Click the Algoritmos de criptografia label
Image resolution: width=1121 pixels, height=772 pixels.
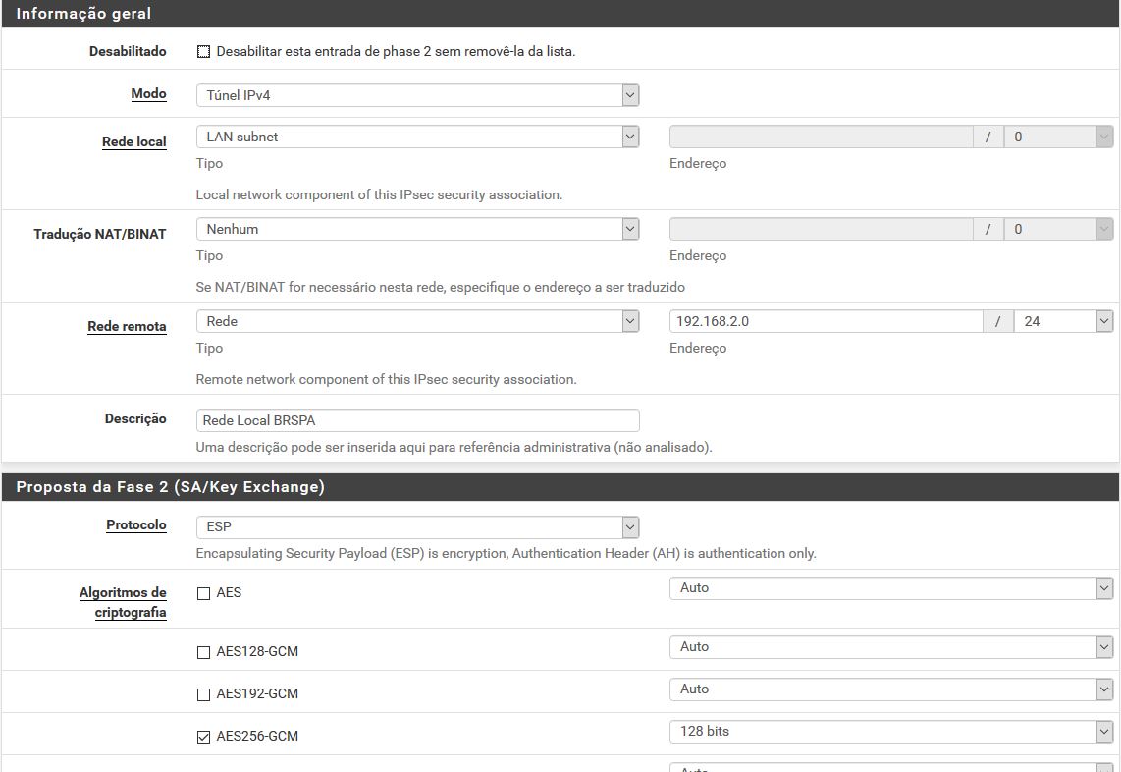click(123, 603)
